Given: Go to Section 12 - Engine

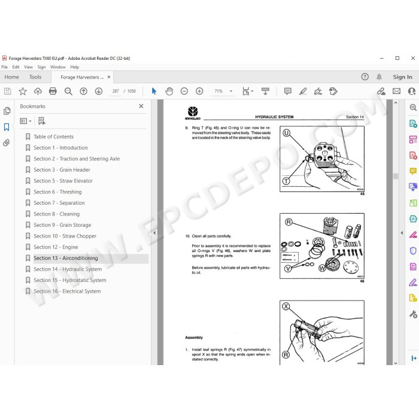Looking at the screenshot, I should [56, 247].
